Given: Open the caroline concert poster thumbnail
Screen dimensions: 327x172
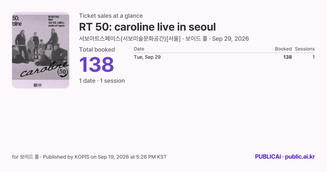Looking at the screenshot, I should [x=41, y=50].
